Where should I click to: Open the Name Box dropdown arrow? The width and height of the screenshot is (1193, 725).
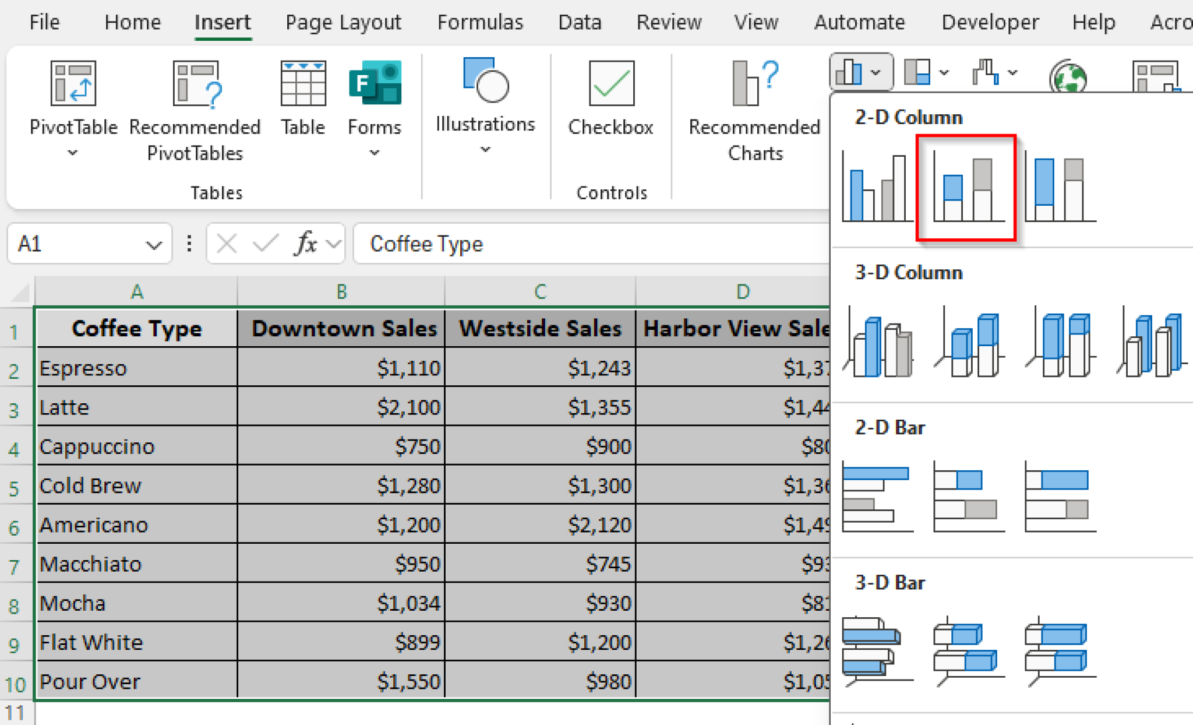point(154,245)
